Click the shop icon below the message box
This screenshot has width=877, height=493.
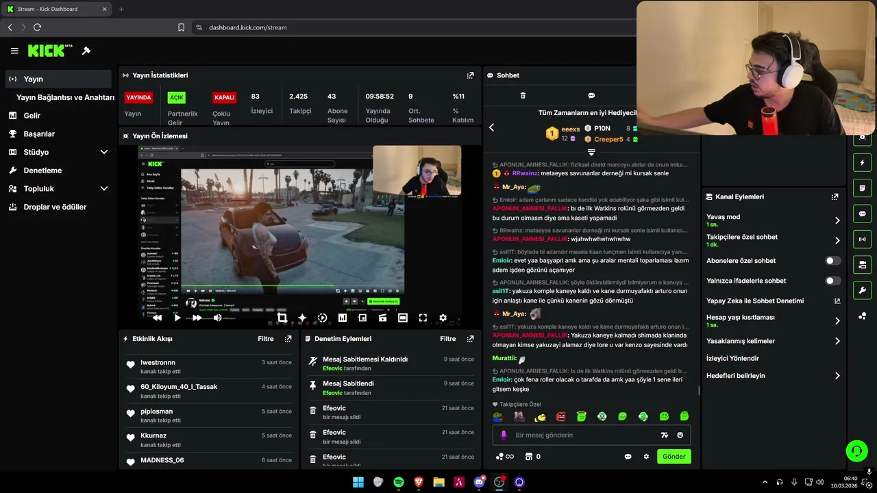point(528,457)
